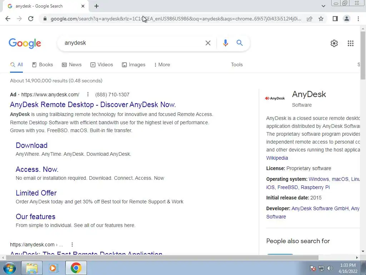Viewport: 366px width, 275px height.
Task: Expand the More search categories menu
Action: pos(162,65)
